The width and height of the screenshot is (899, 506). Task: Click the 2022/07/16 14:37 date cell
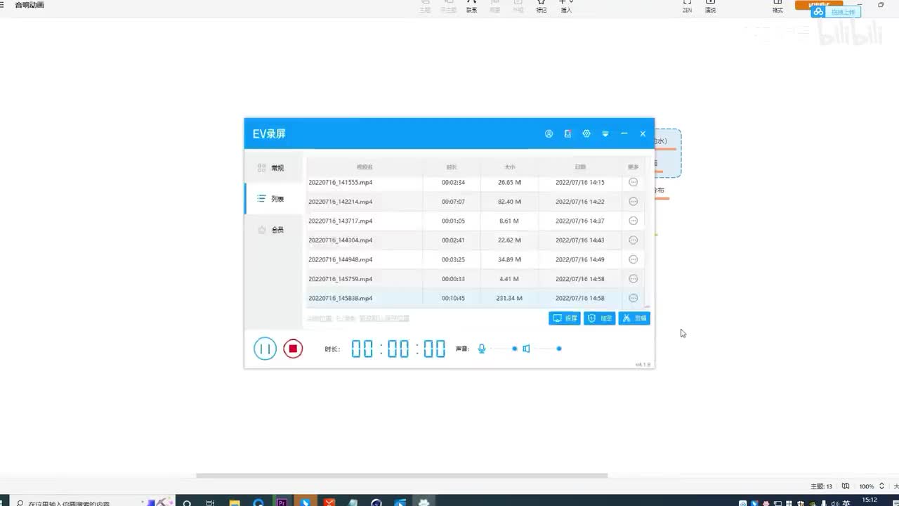point(580,221)
